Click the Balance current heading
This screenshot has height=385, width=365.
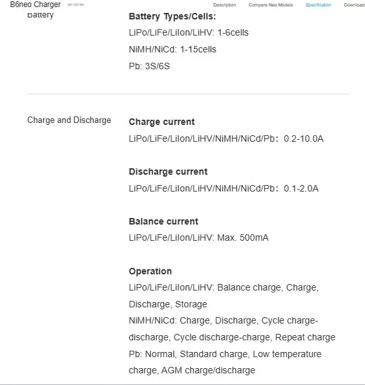pos(163,221)
